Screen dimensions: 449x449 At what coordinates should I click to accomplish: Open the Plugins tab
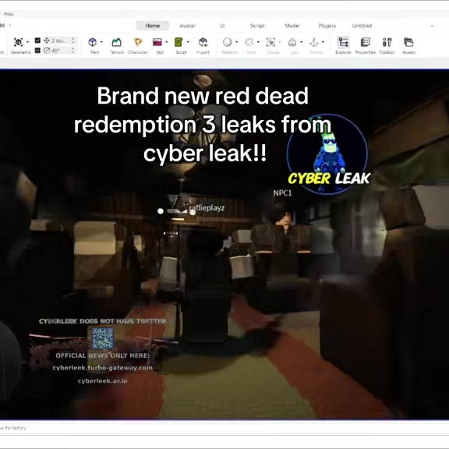click(327, 26)
